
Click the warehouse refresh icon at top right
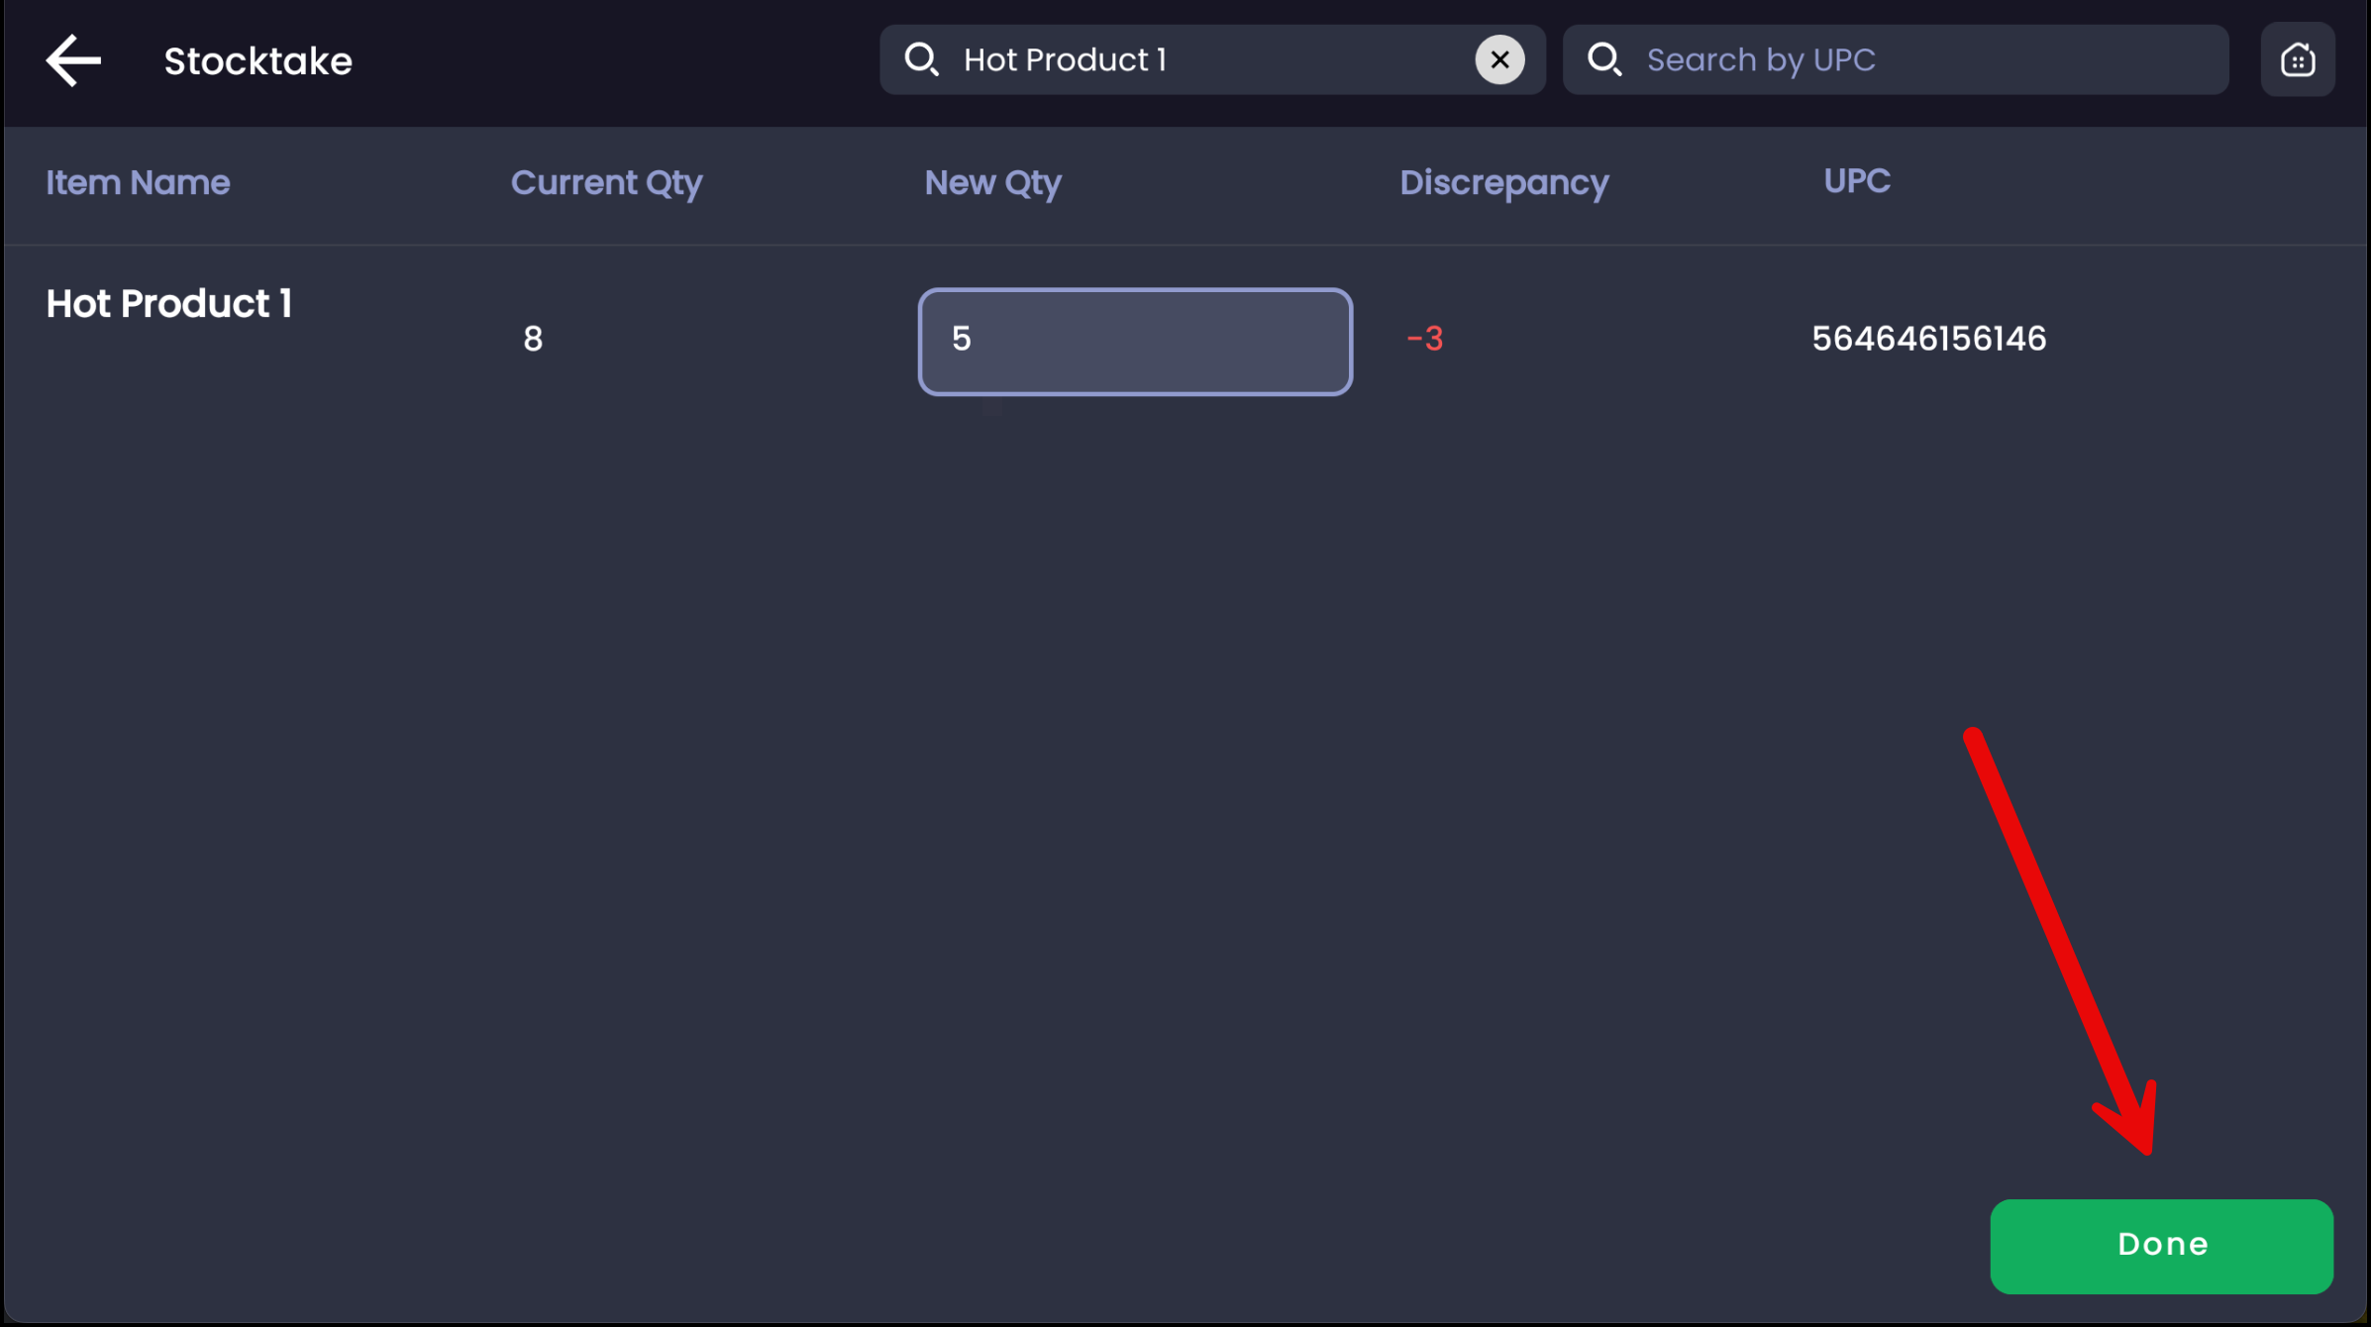click(x=2297, y=60)
